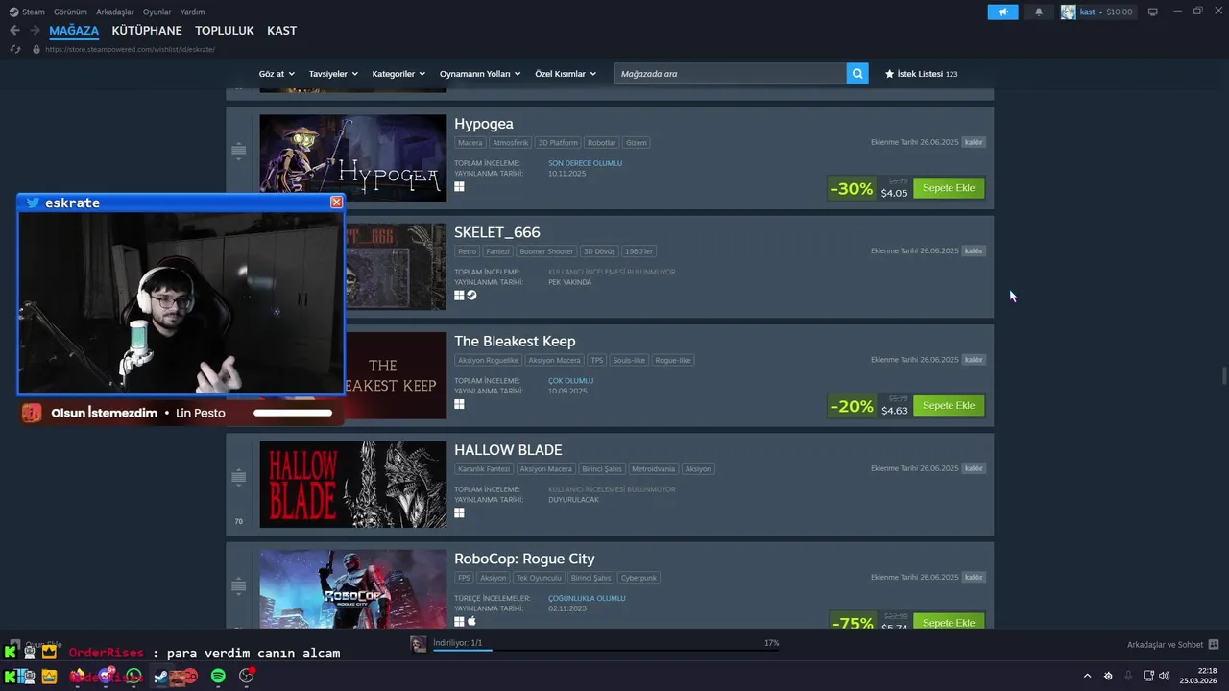
Task: Open the Oyunlar menu
Action: [157, 12]
